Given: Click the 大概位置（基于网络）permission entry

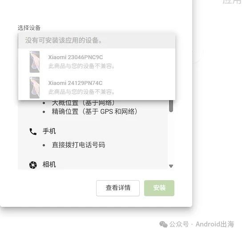Looking at the screenshot, I should [x=83, y=103].
